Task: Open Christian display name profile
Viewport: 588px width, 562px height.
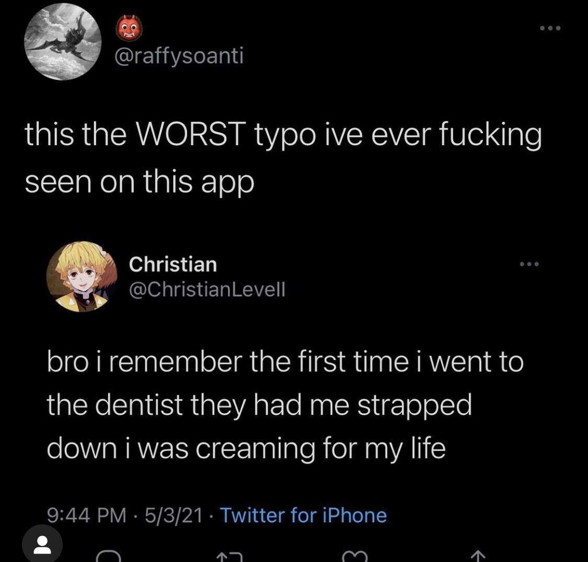Action: point(173,264)
